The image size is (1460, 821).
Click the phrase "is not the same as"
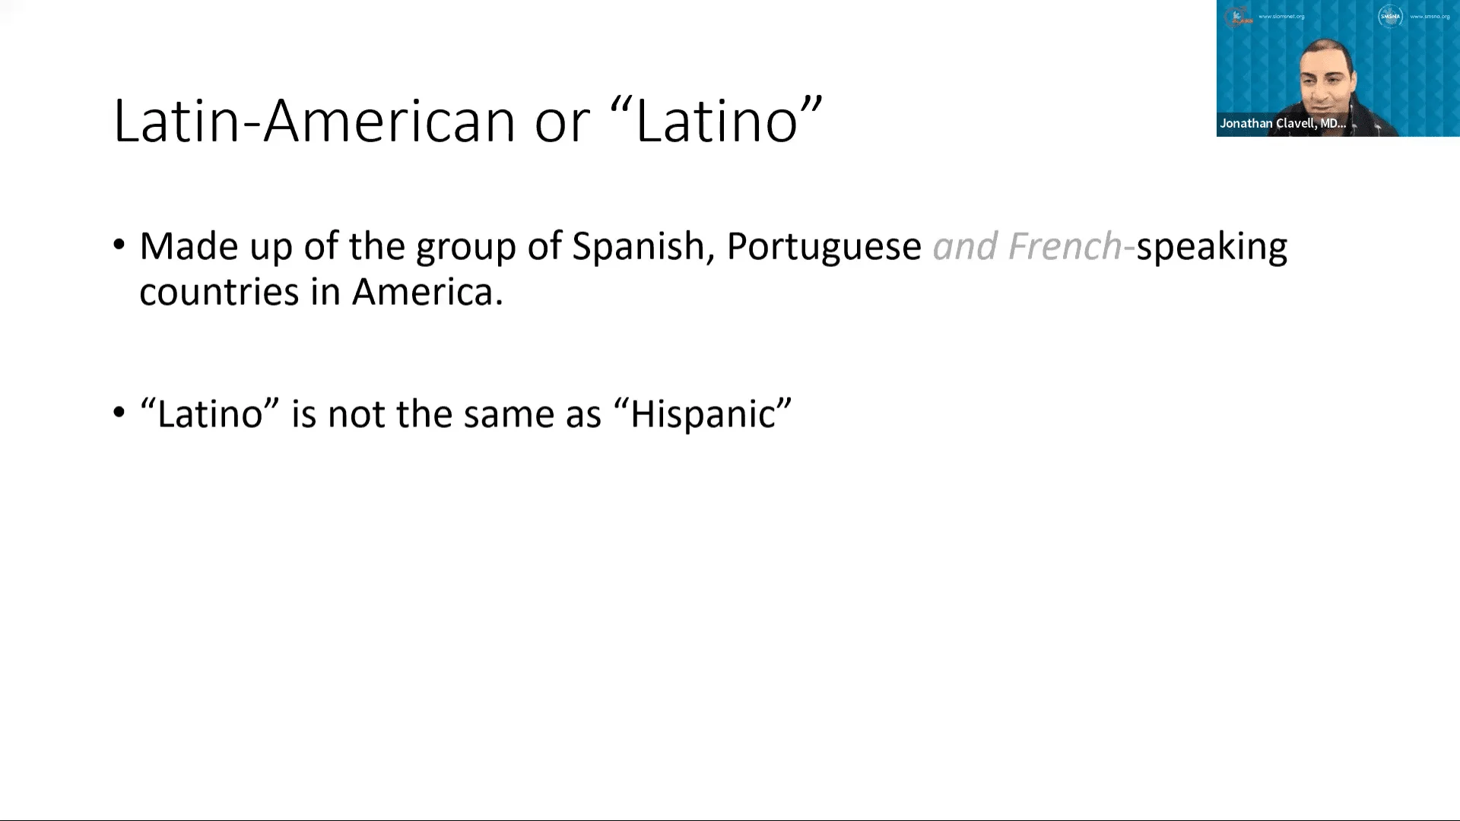[446, 414]
